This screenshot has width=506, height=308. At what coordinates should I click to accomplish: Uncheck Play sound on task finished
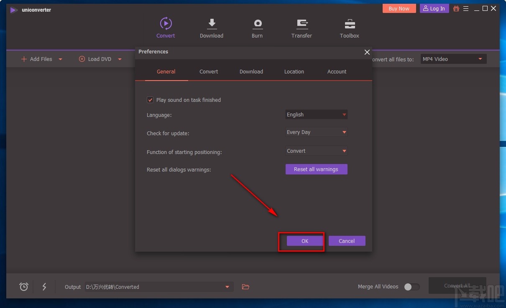coord(150,100)
